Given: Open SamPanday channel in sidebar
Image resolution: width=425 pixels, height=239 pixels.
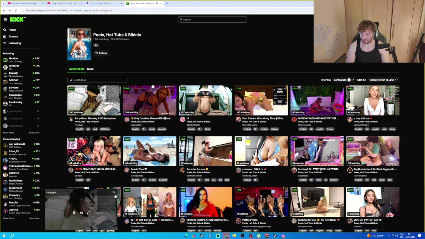Looking at the screenshot, I should click(21, 104).
